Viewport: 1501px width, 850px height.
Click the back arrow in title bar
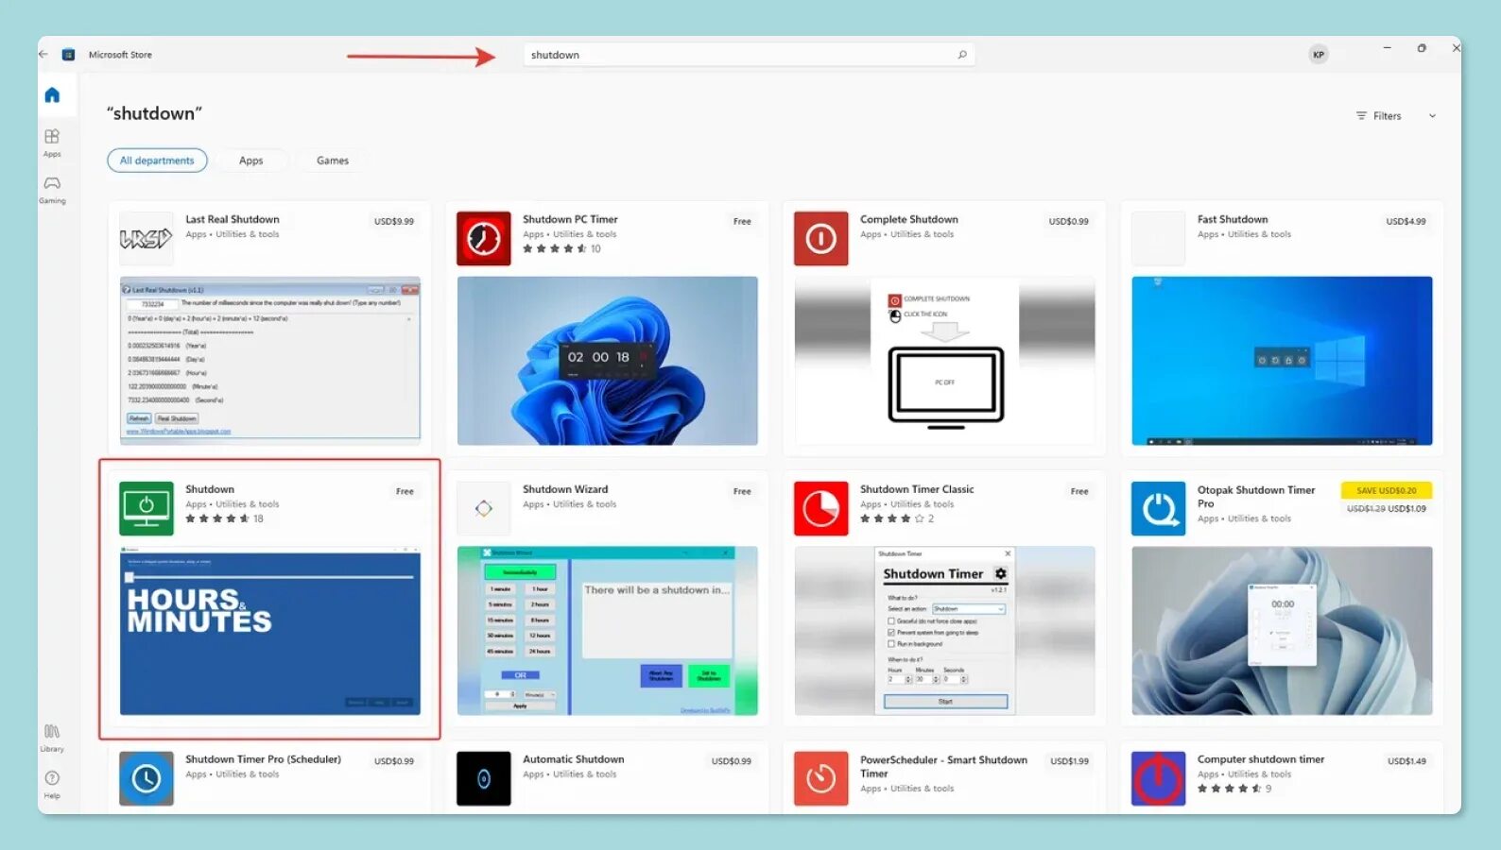(x=43, y=54)
